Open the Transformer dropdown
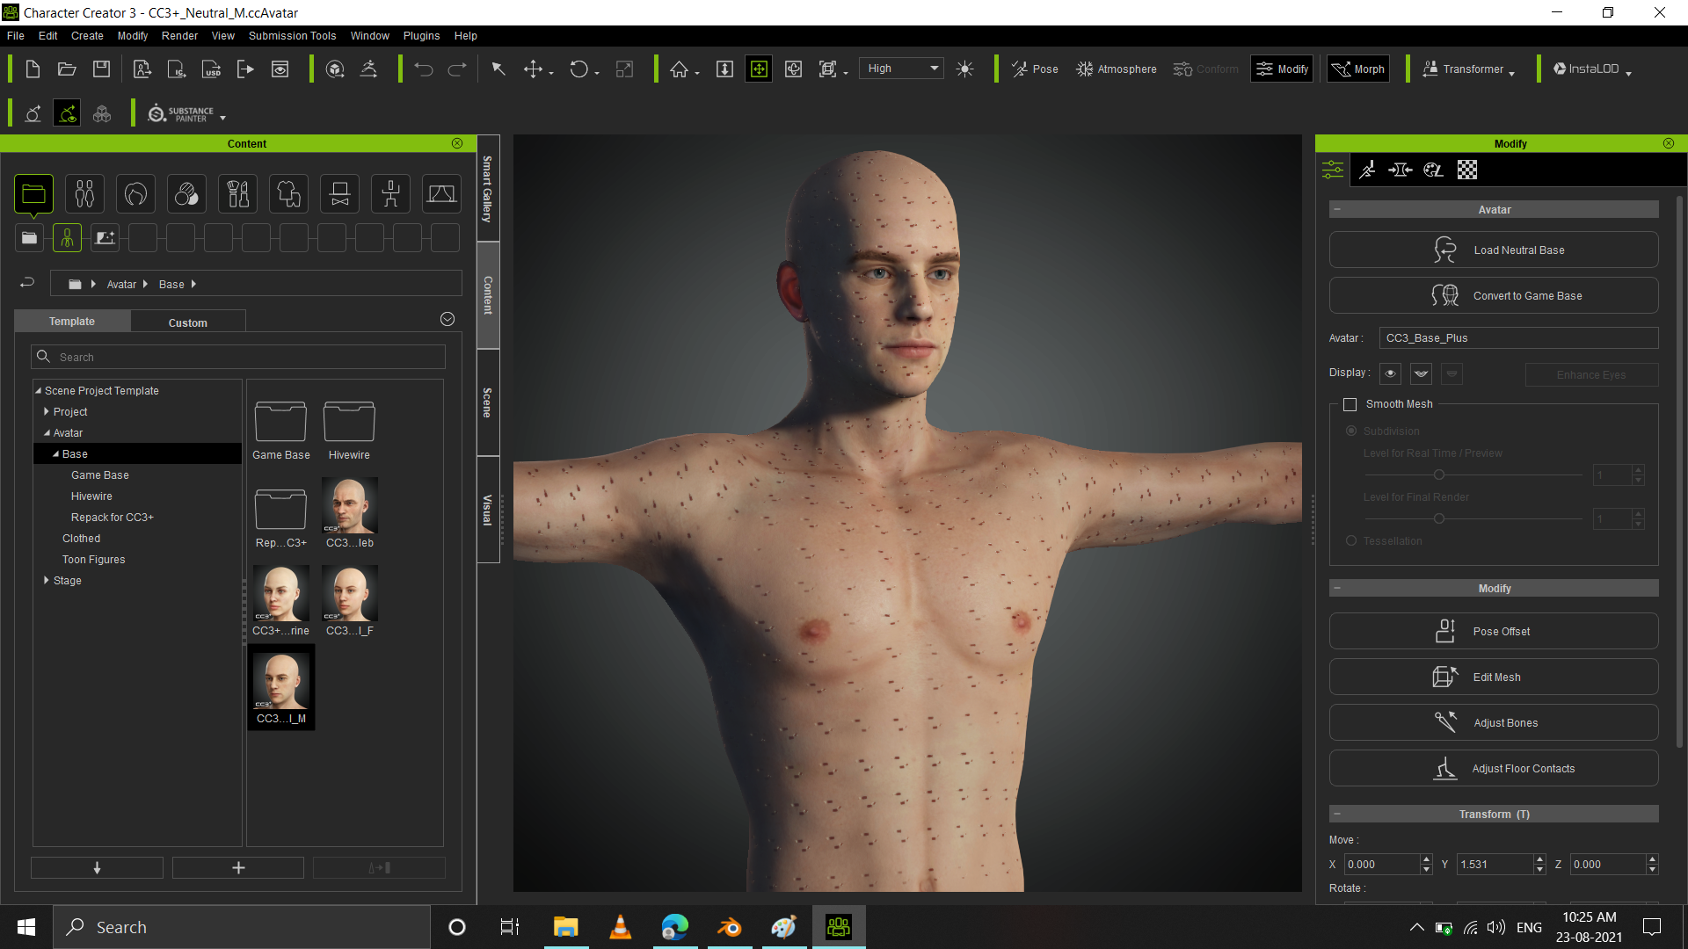 (x=1468, y=69)
